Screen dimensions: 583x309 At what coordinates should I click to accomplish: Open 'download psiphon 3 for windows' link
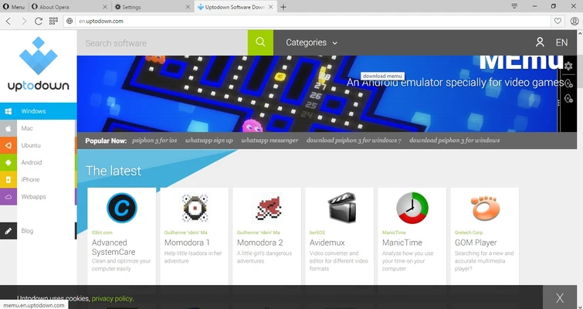(x=454, y=141)
